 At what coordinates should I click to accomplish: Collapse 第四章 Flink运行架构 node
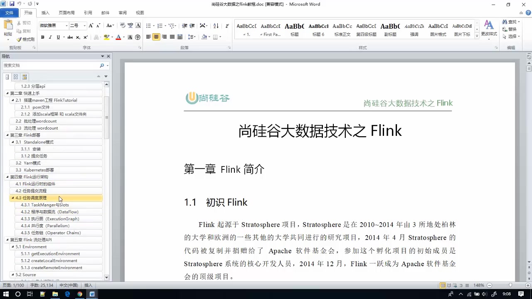[x=7, y=177]
